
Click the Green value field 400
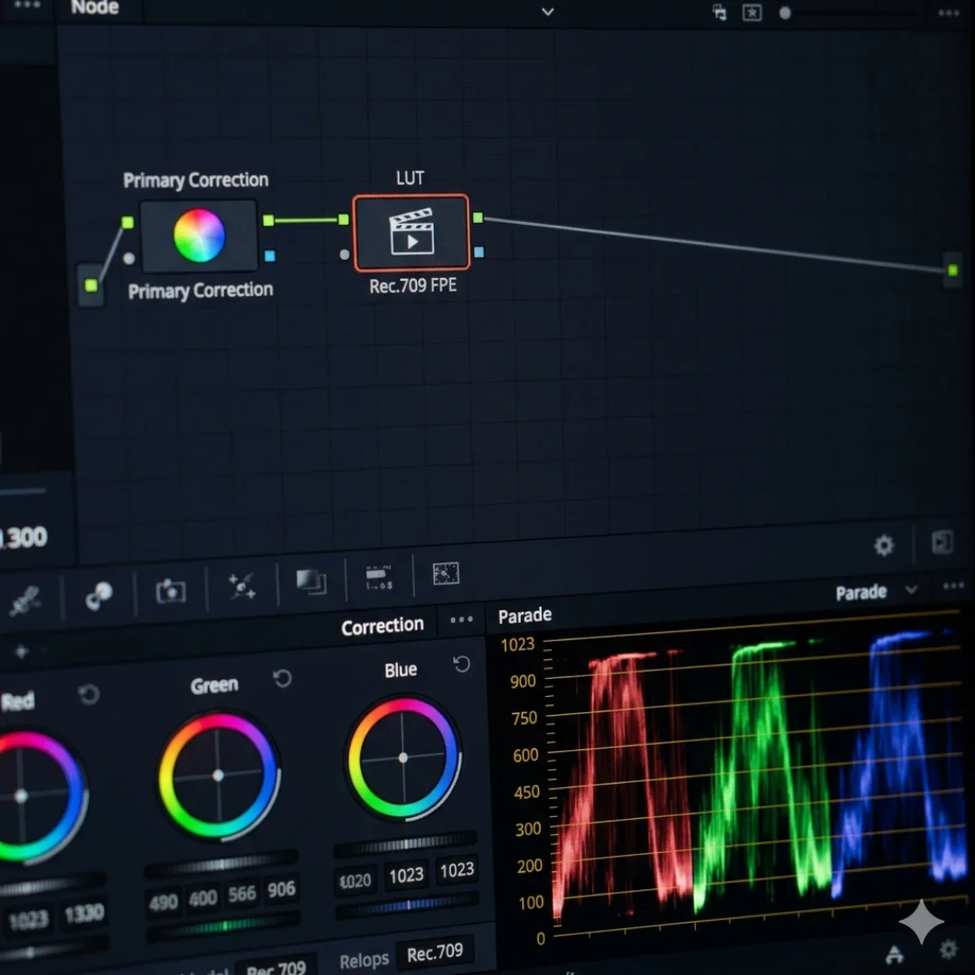[203, 897]
